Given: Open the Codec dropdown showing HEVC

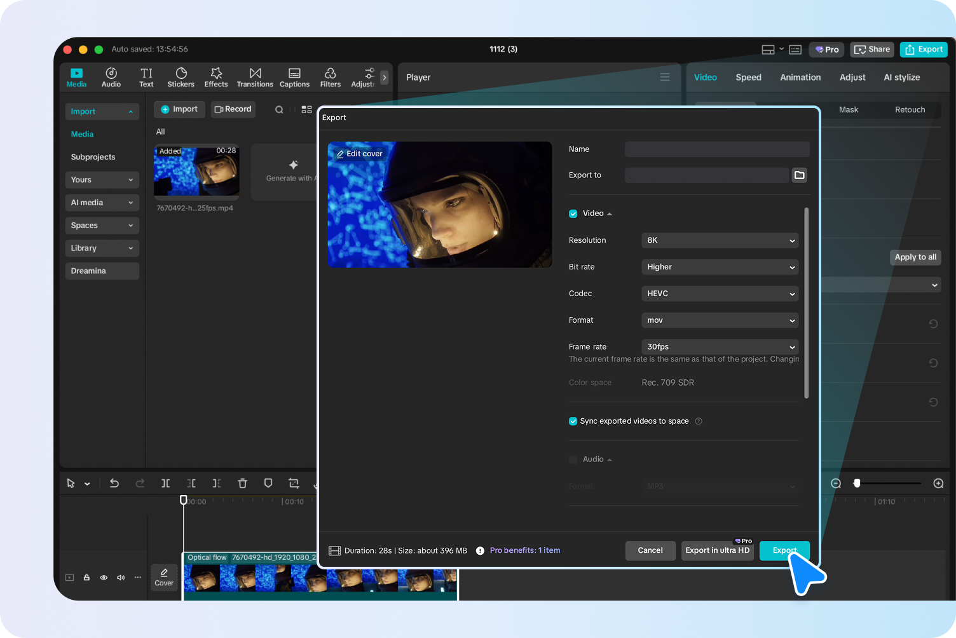Looking at the screenshot, I should [x=720, y=294].
